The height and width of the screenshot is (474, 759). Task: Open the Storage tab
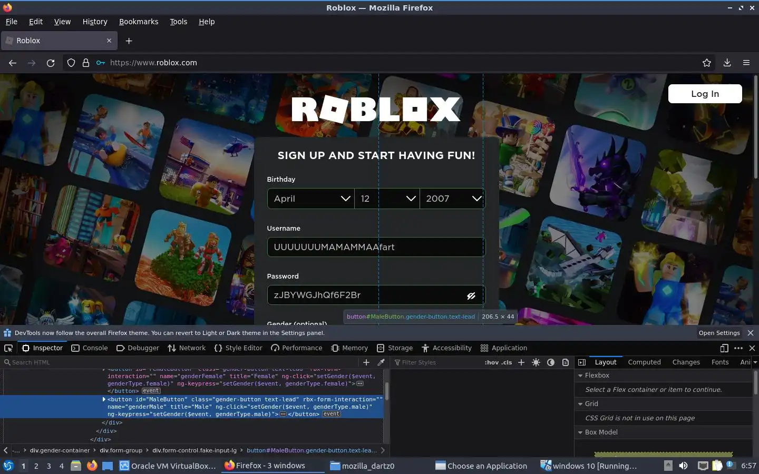click(x=395, y=348)
